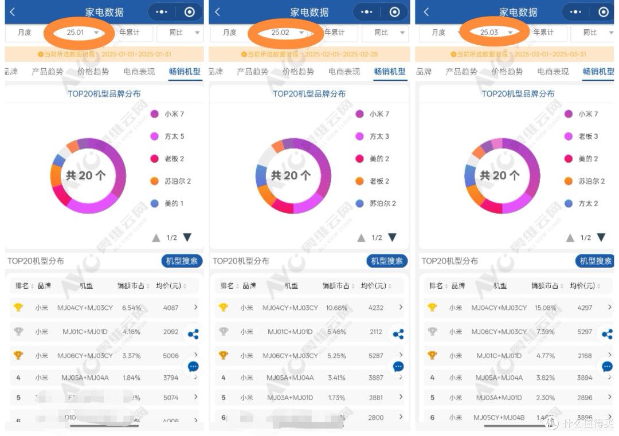Select the MJ05CY+MJ04B row on the 25.03 screen

tap(519, 417)
